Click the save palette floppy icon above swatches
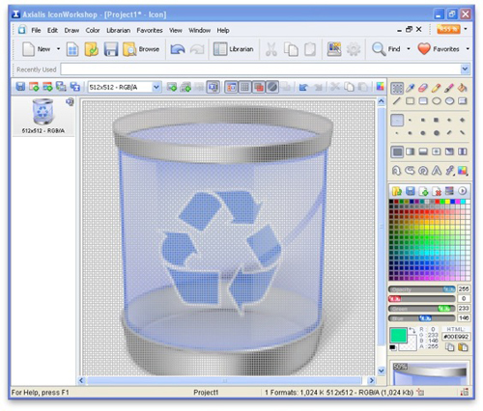Screen dimensions: 483x411 (x=410, y=191)
